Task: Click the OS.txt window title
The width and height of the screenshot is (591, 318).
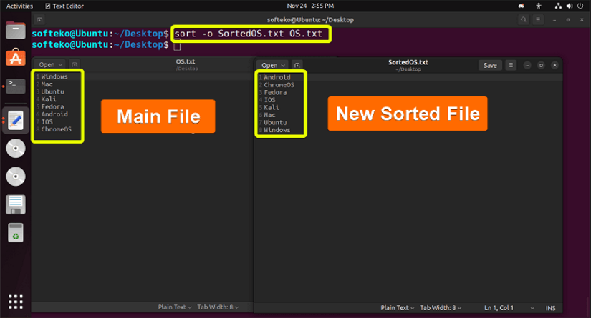Action: (x=186, y=61)
